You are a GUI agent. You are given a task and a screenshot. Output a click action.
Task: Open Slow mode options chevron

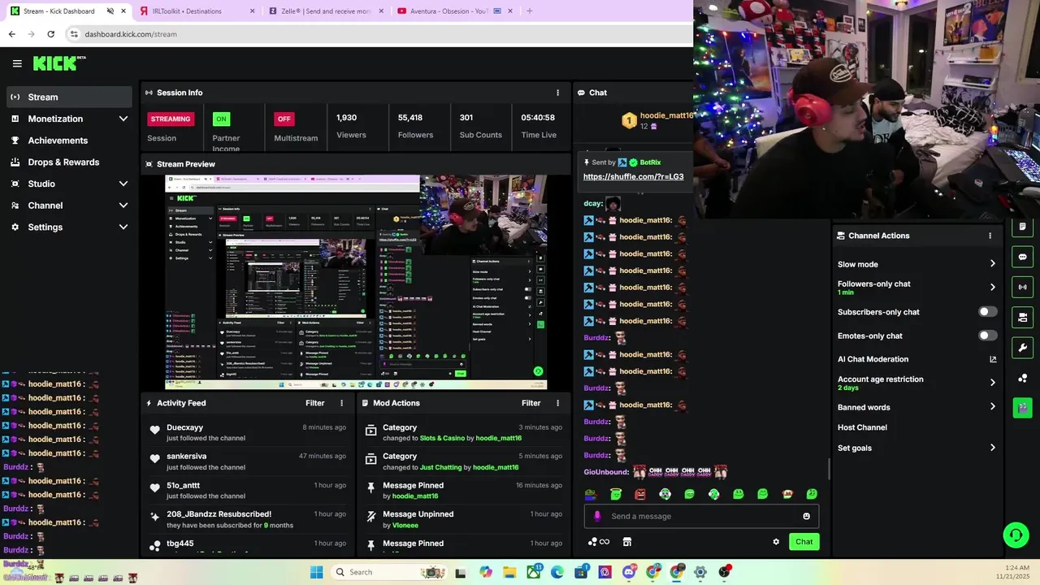tap(992, 264)
